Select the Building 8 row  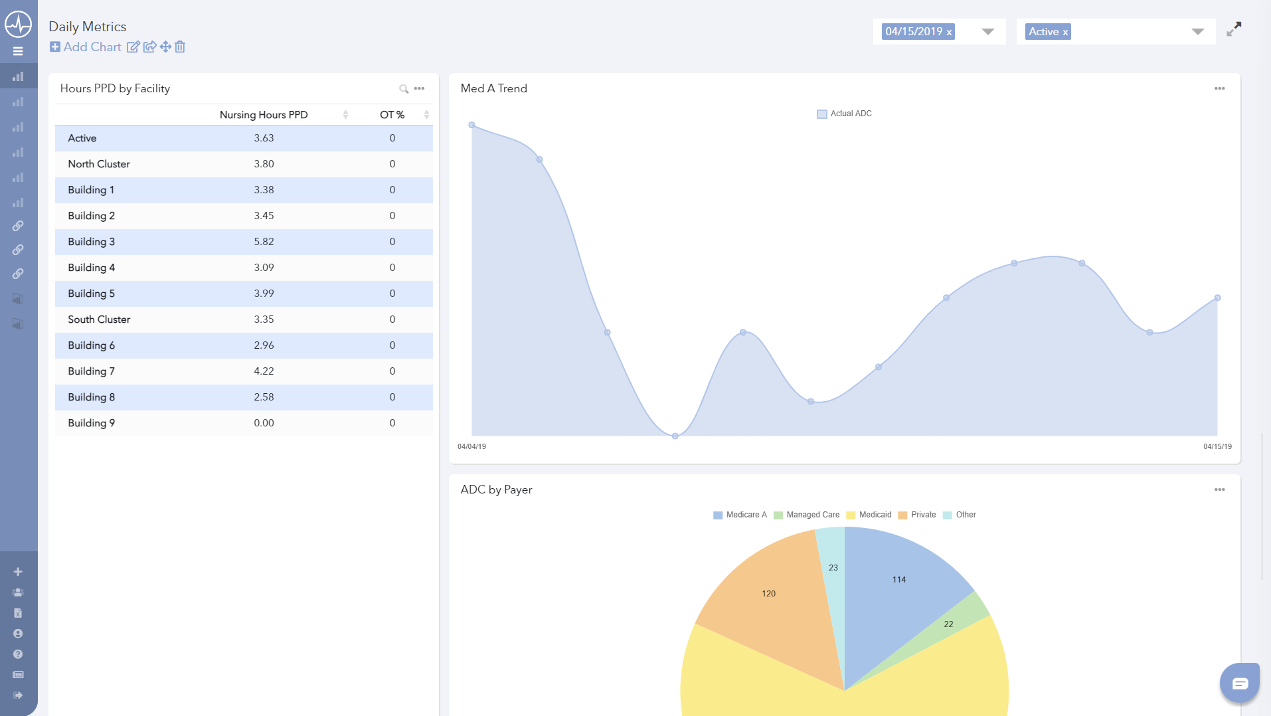[x=244, y=397]
